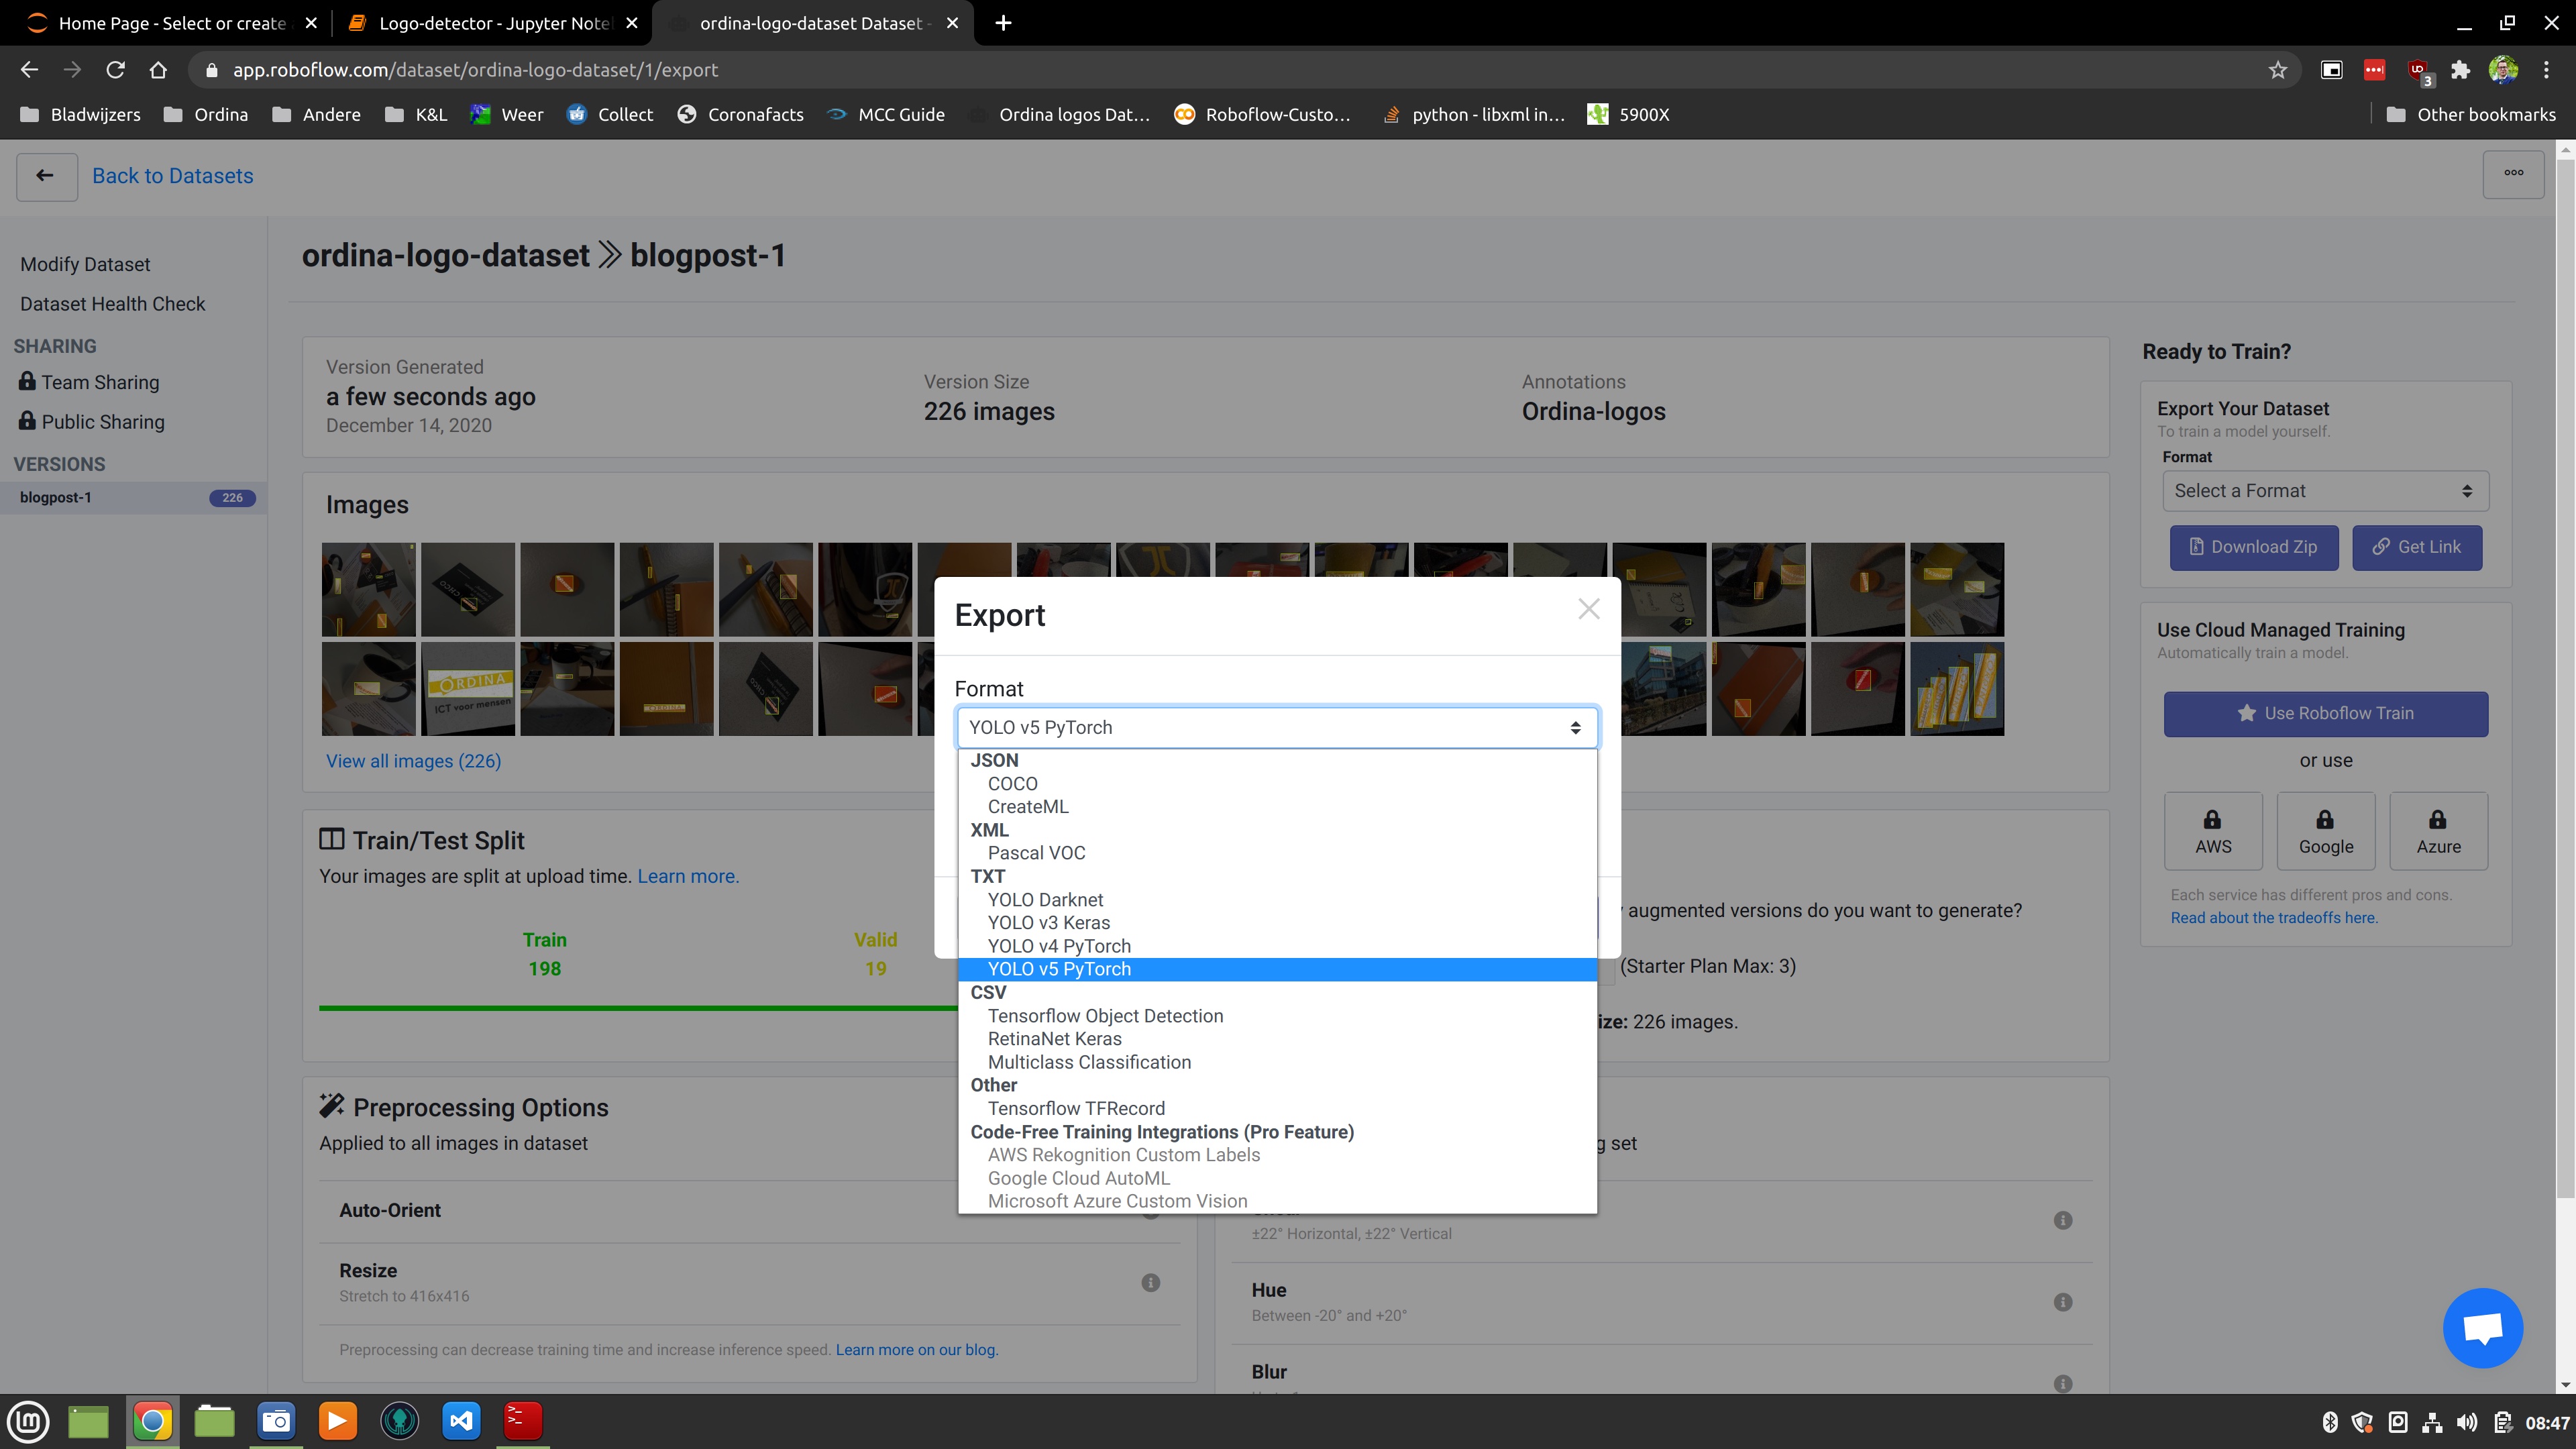Open the browser extensions puzzle icon
The width and height of the screenshot is (2576, 1449).
click(2461, 70)
